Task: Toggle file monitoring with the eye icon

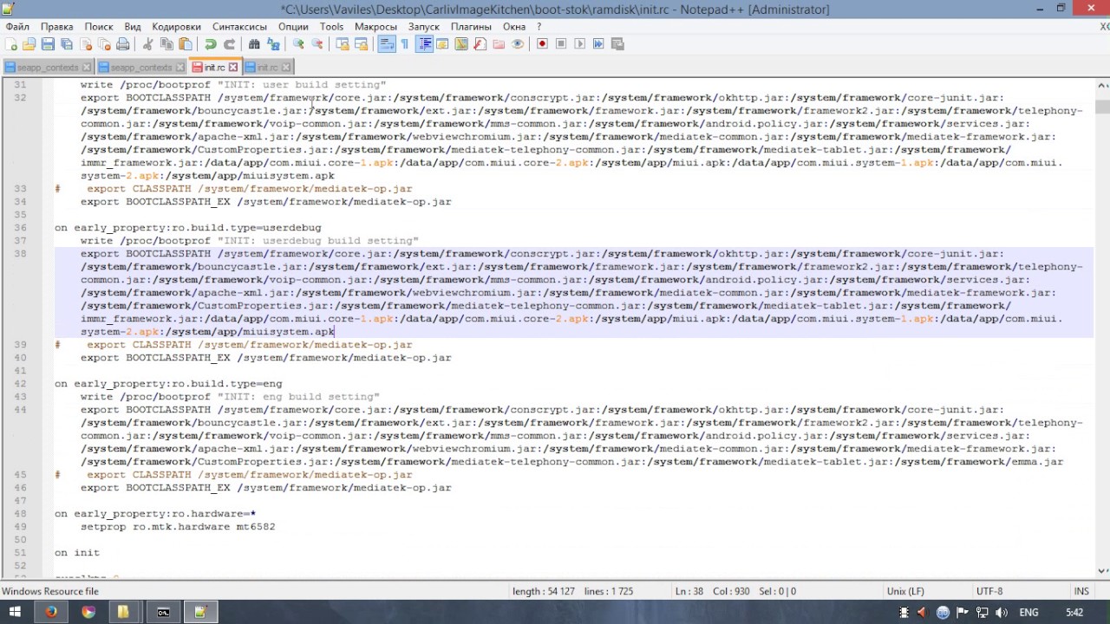Action: 518,44
